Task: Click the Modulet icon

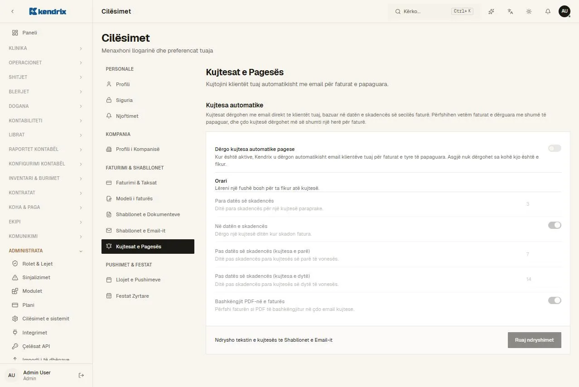Action: click(15, 291)
